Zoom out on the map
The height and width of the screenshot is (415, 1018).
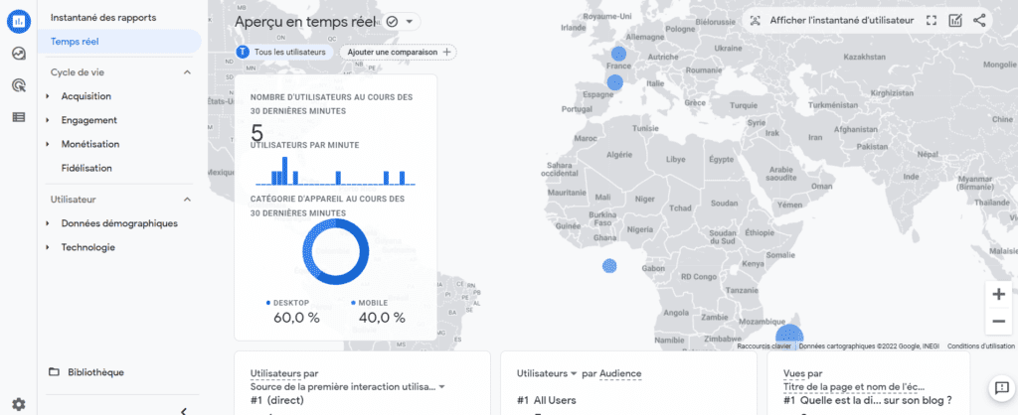coord(999,321)
